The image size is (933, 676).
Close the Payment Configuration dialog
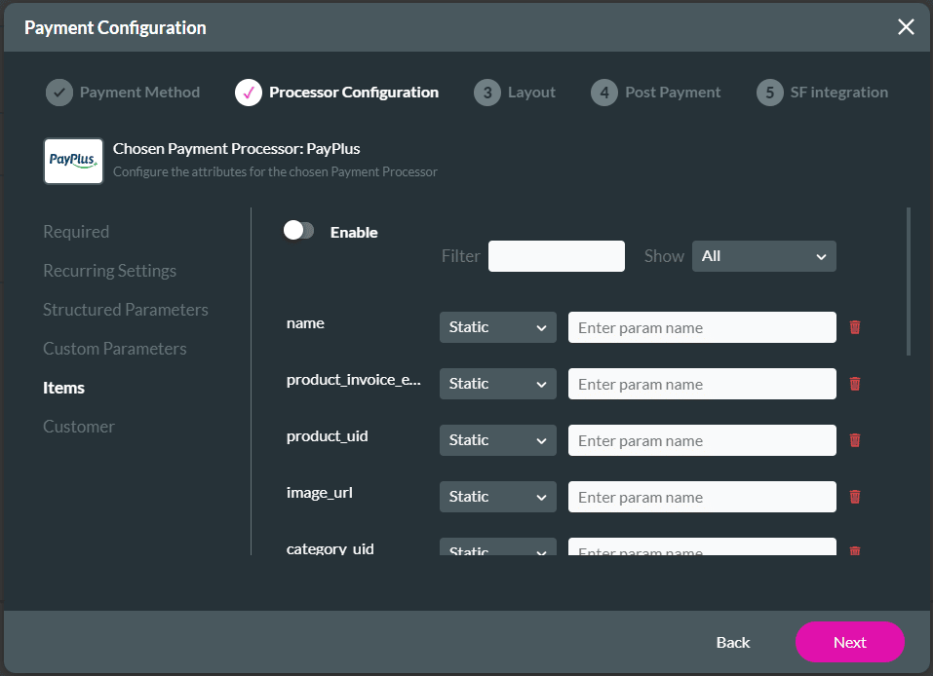(906, 27)
